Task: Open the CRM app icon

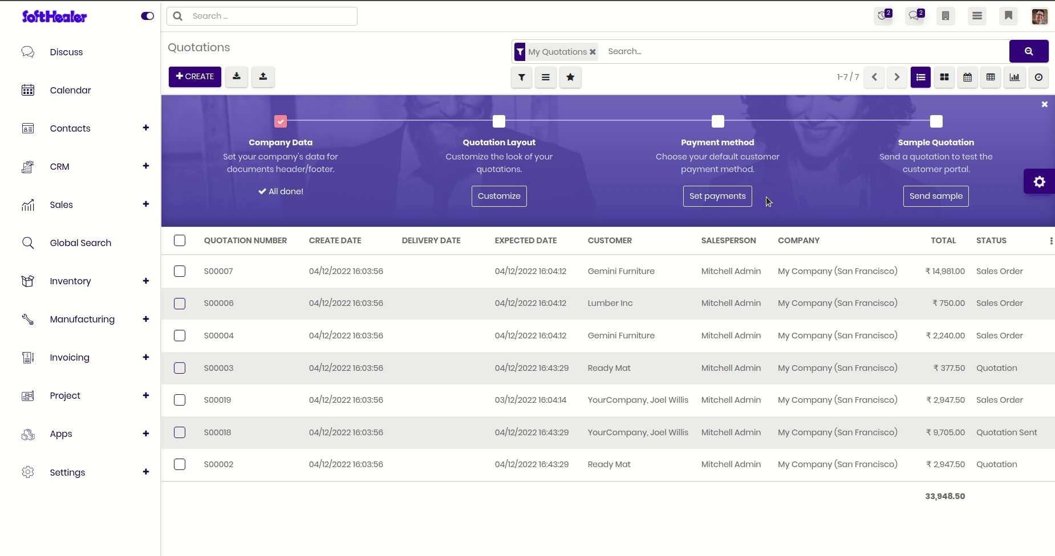Action: click(x=28, y=166)
